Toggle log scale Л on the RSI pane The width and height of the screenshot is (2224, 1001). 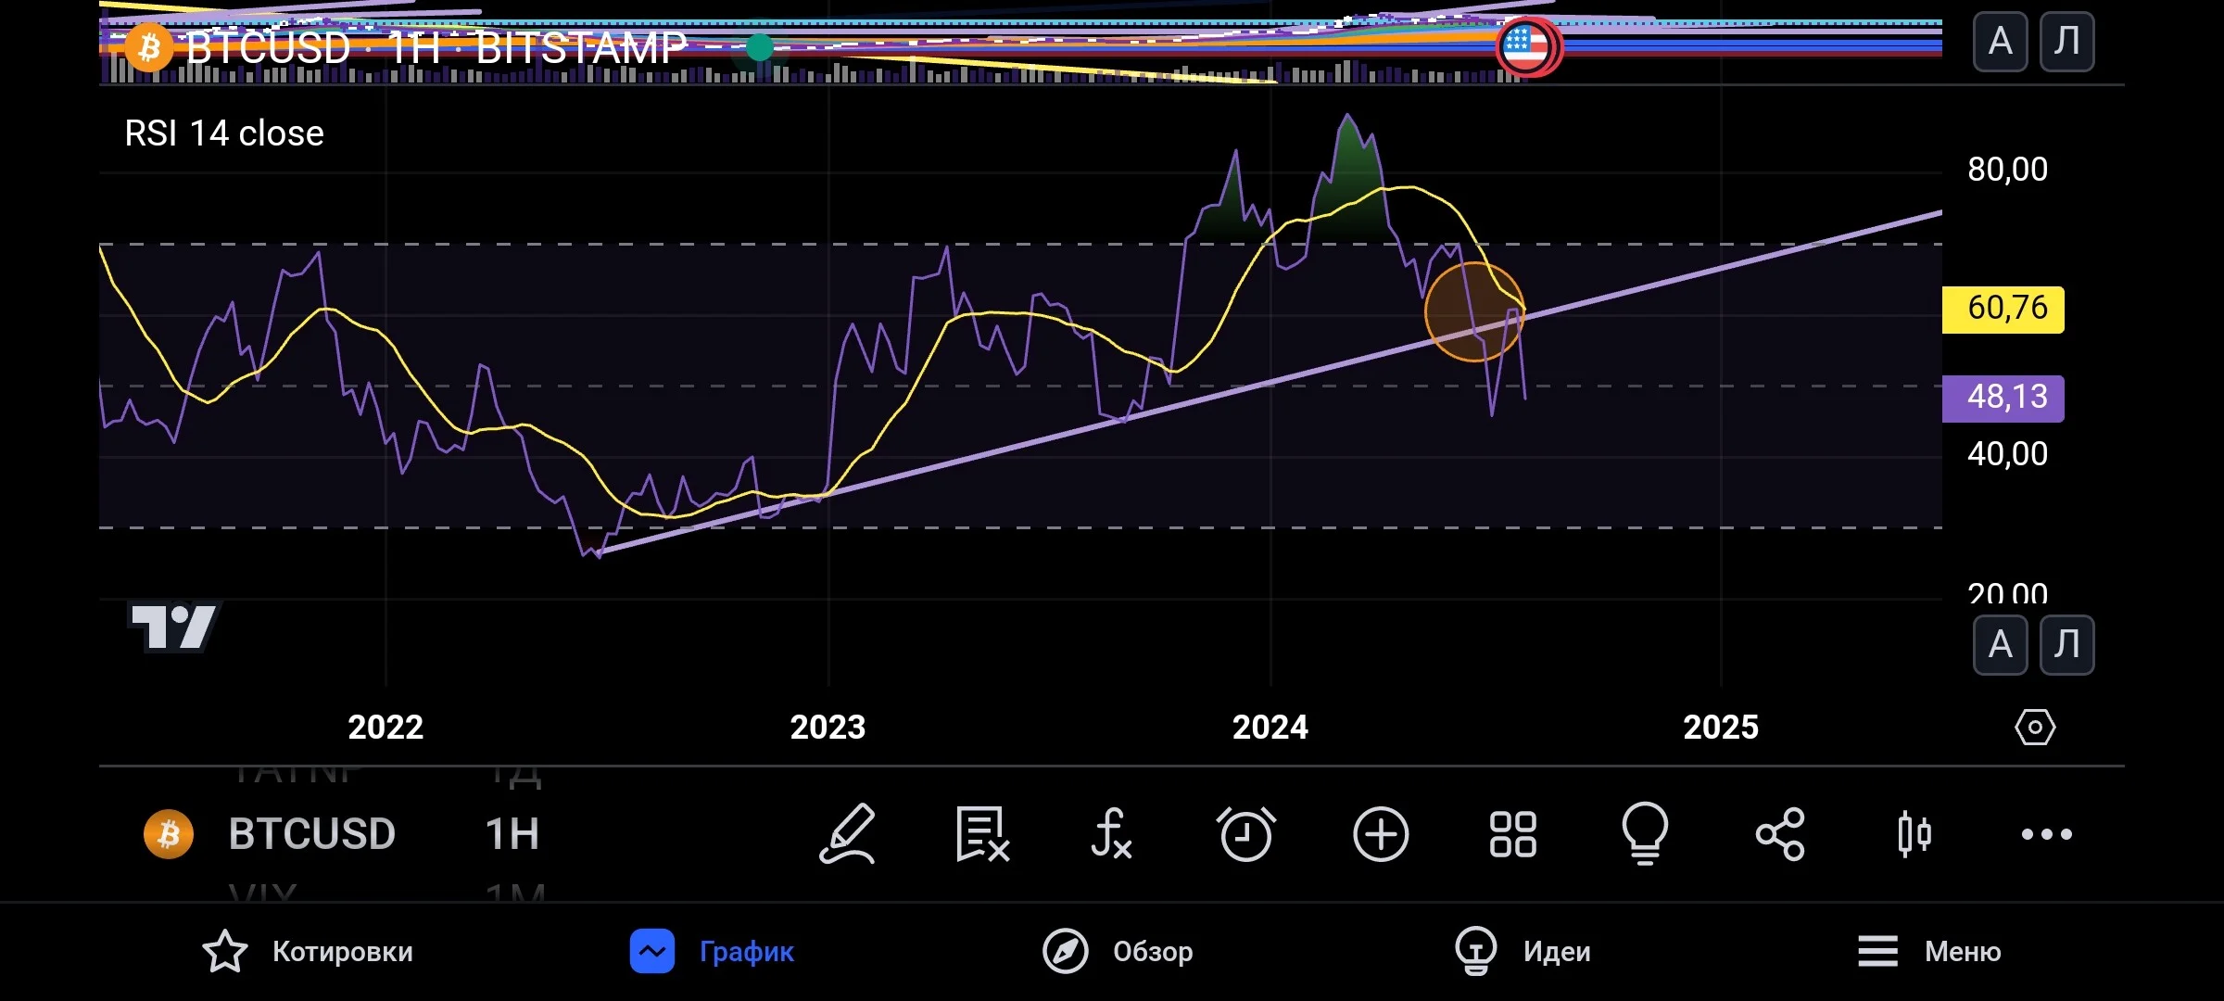tap(2066, 644)
